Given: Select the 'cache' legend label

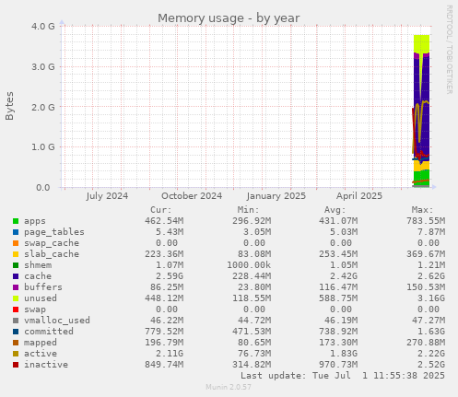Looking at the screenshot, I should (x=38, y=276).
